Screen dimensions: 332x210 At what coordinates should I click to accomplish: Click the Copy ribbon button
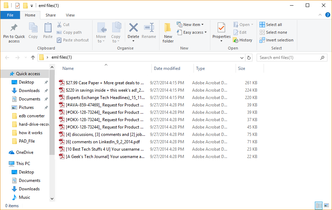pos(33,31)
